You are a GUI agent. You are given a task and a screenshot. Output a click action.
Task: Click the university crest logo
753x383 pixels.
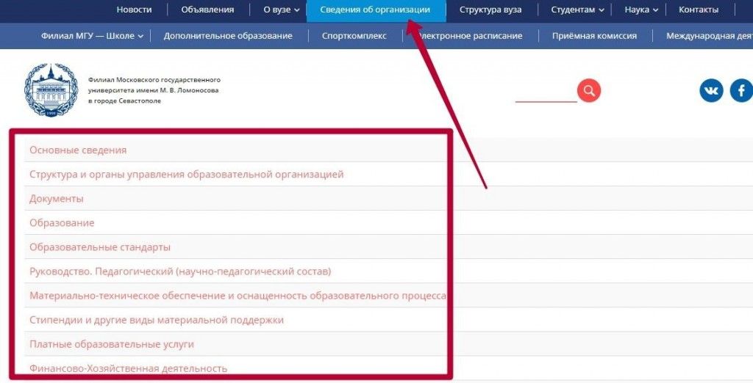coord(51,90)
